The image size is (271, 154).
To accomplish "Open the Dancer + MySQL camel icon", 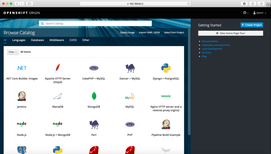I will pos(130,68).
